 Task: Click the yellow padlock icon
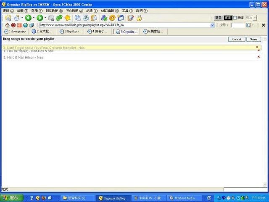pyautogui.click(x=139, y=18)
